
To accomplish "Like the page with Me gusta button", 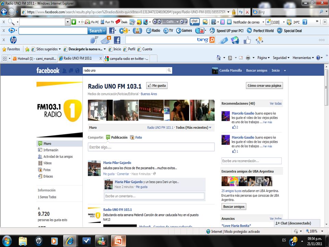I will pyautogui.click(x=157, y=85).
